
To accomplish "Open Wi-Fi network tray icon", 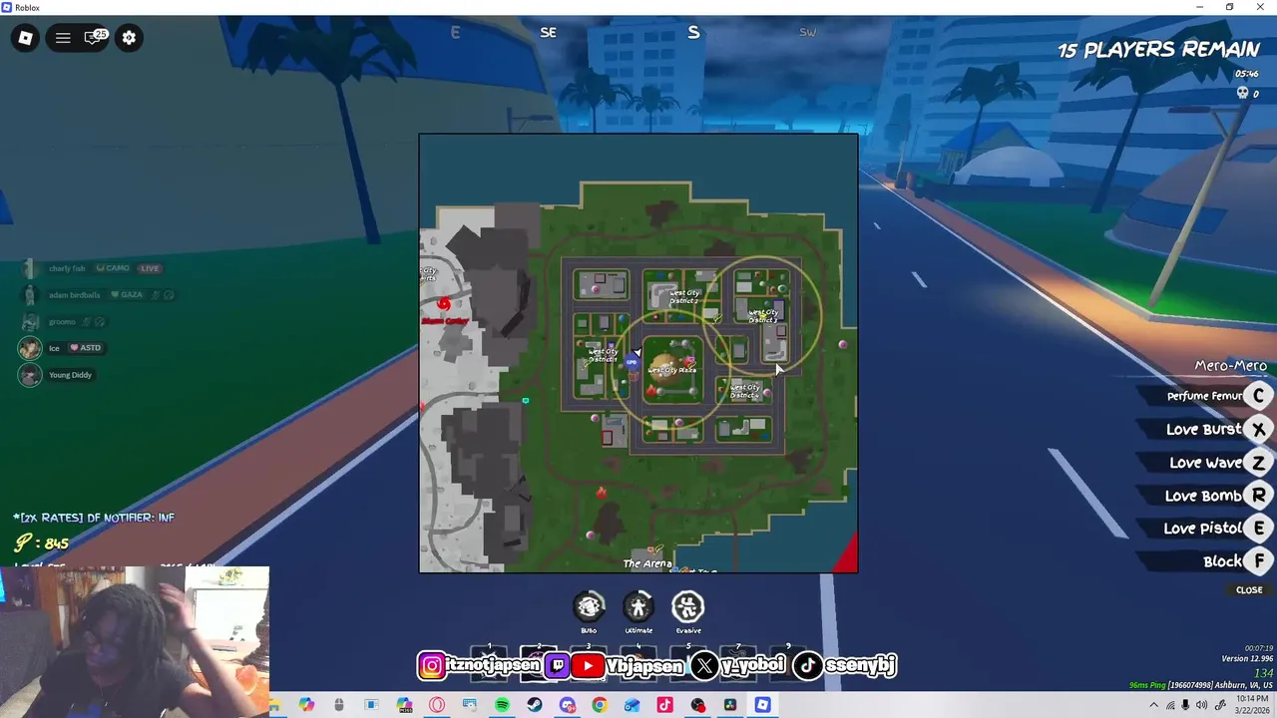I will [x=1170, y=706].
